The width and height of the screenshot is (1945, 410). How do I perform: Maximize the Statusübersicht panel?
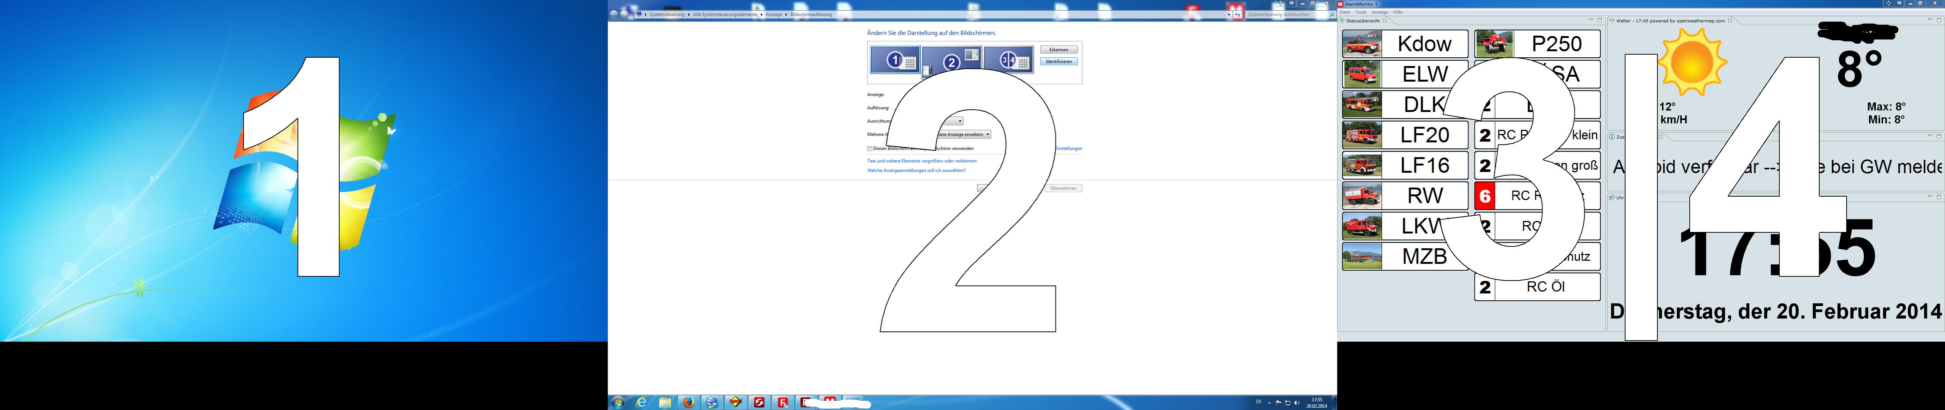tap(1599, 20)
